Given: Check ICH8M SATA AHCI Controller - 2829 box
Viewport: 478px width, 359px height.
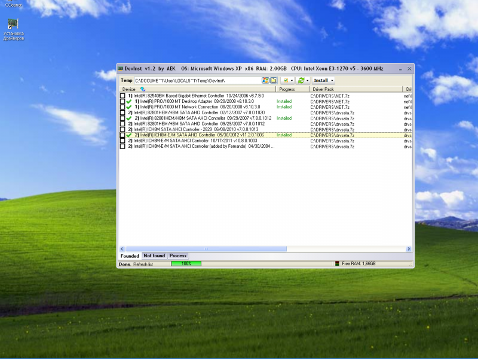Looking at the screenshot, I should [x=122, y=129].
